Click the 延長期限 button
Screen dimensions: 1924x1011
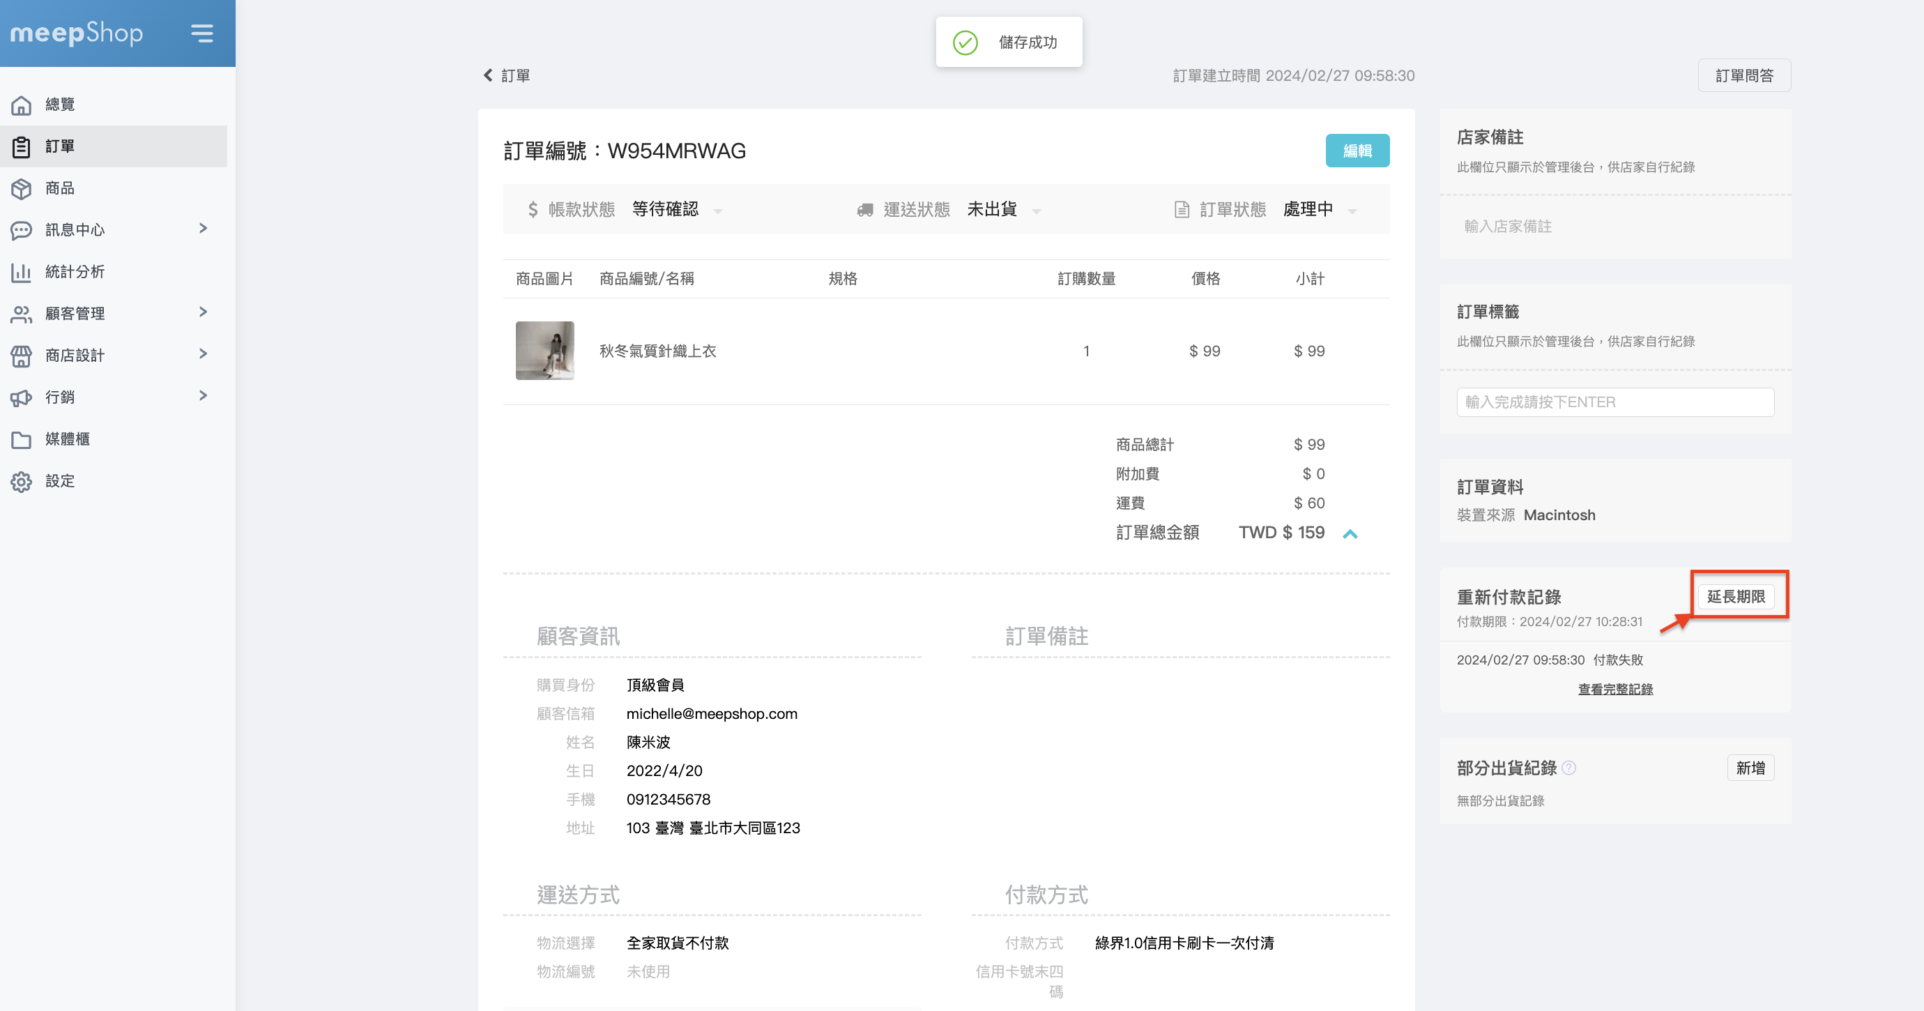click(1736, 596)
